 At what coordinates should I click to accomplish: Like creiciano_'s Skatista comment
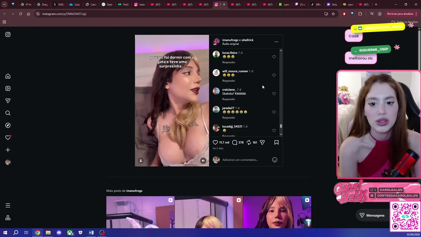[274, 94]
